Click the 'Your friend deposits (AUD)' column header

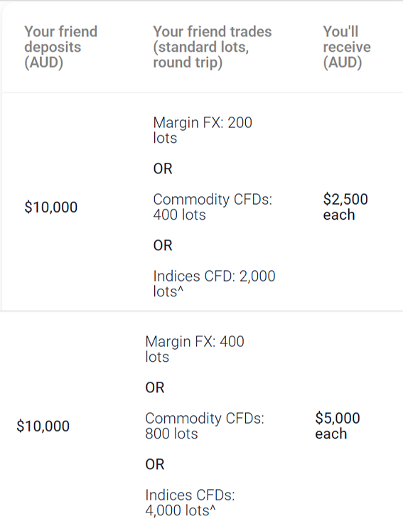[x=60, y=47]
